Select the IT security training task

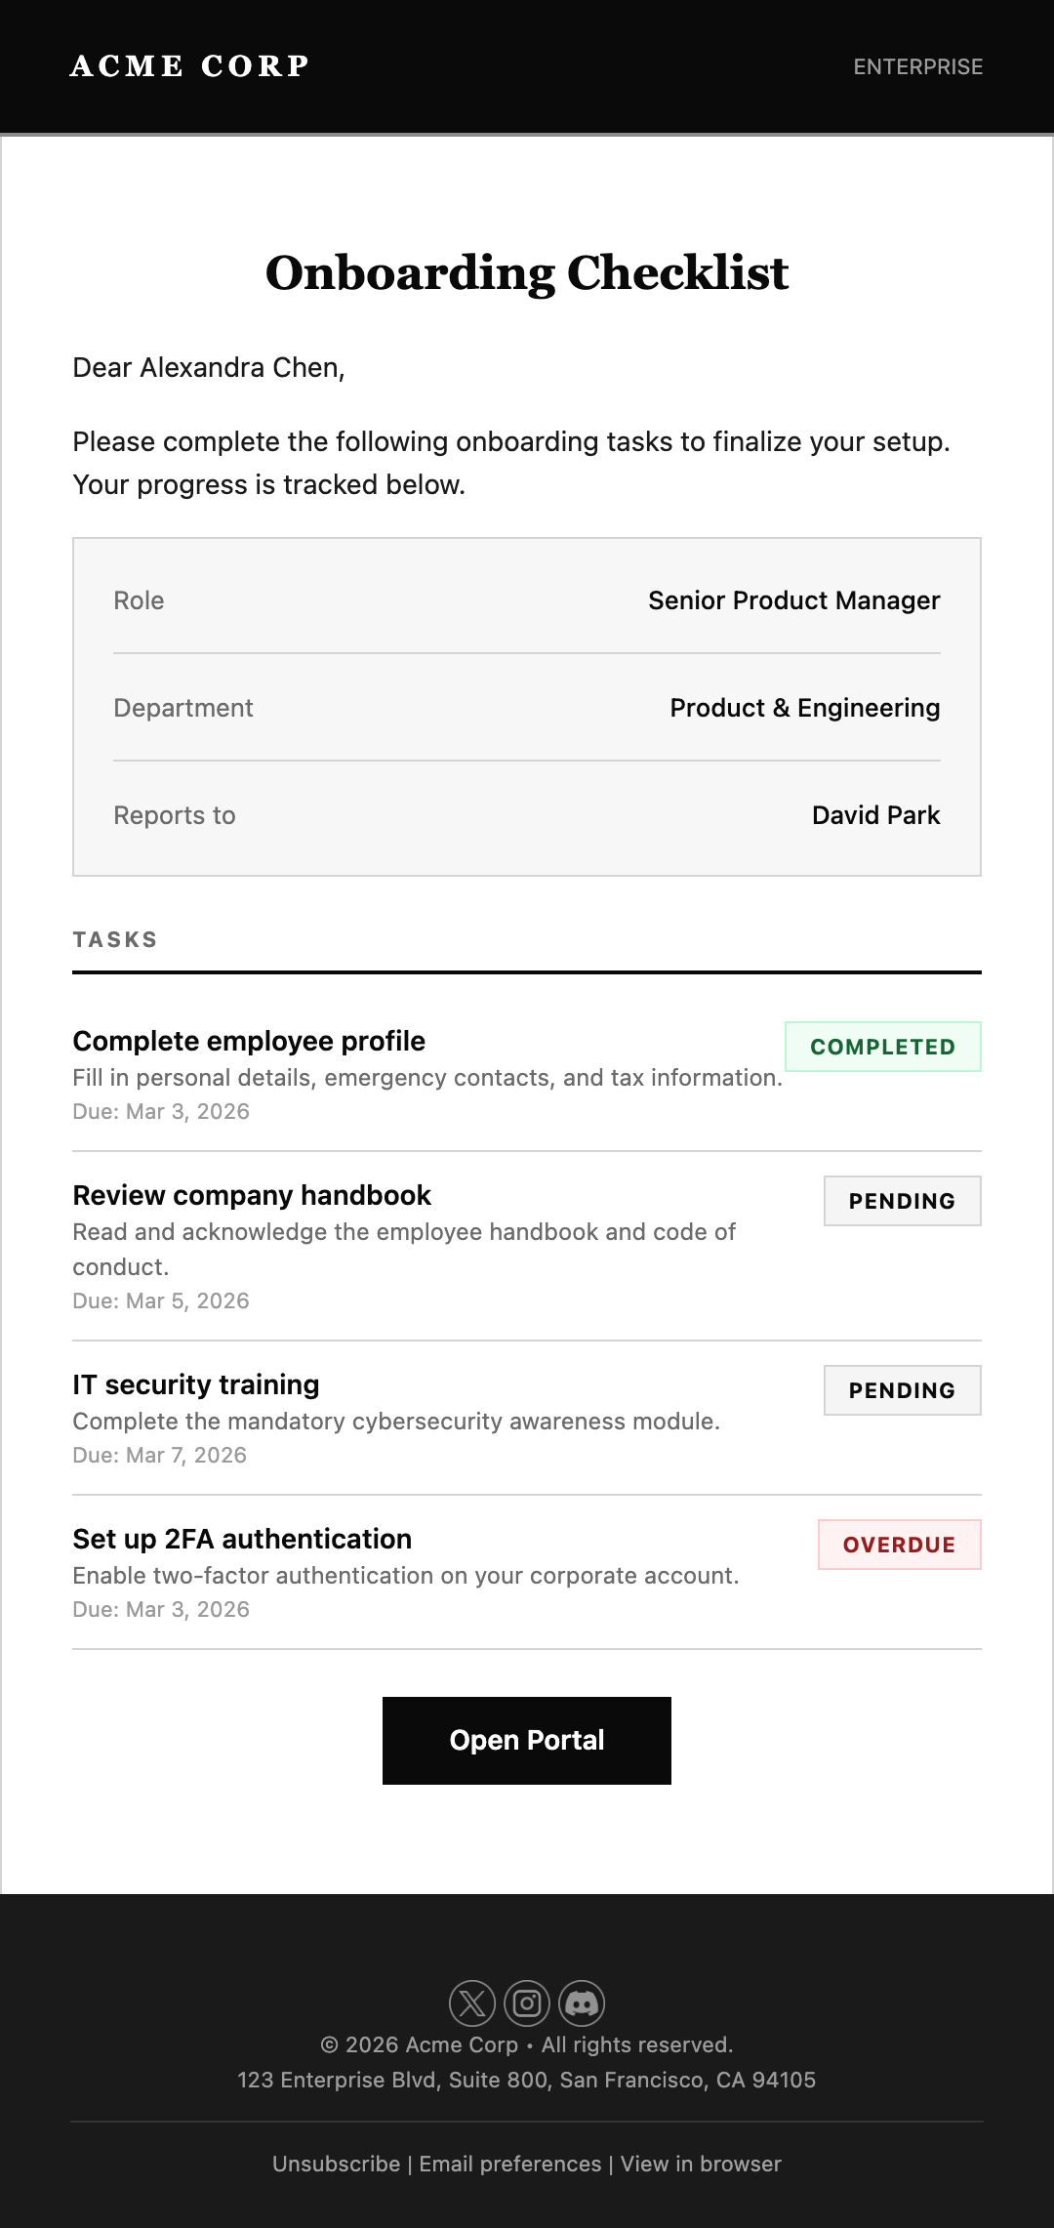tap(195, 1384)
